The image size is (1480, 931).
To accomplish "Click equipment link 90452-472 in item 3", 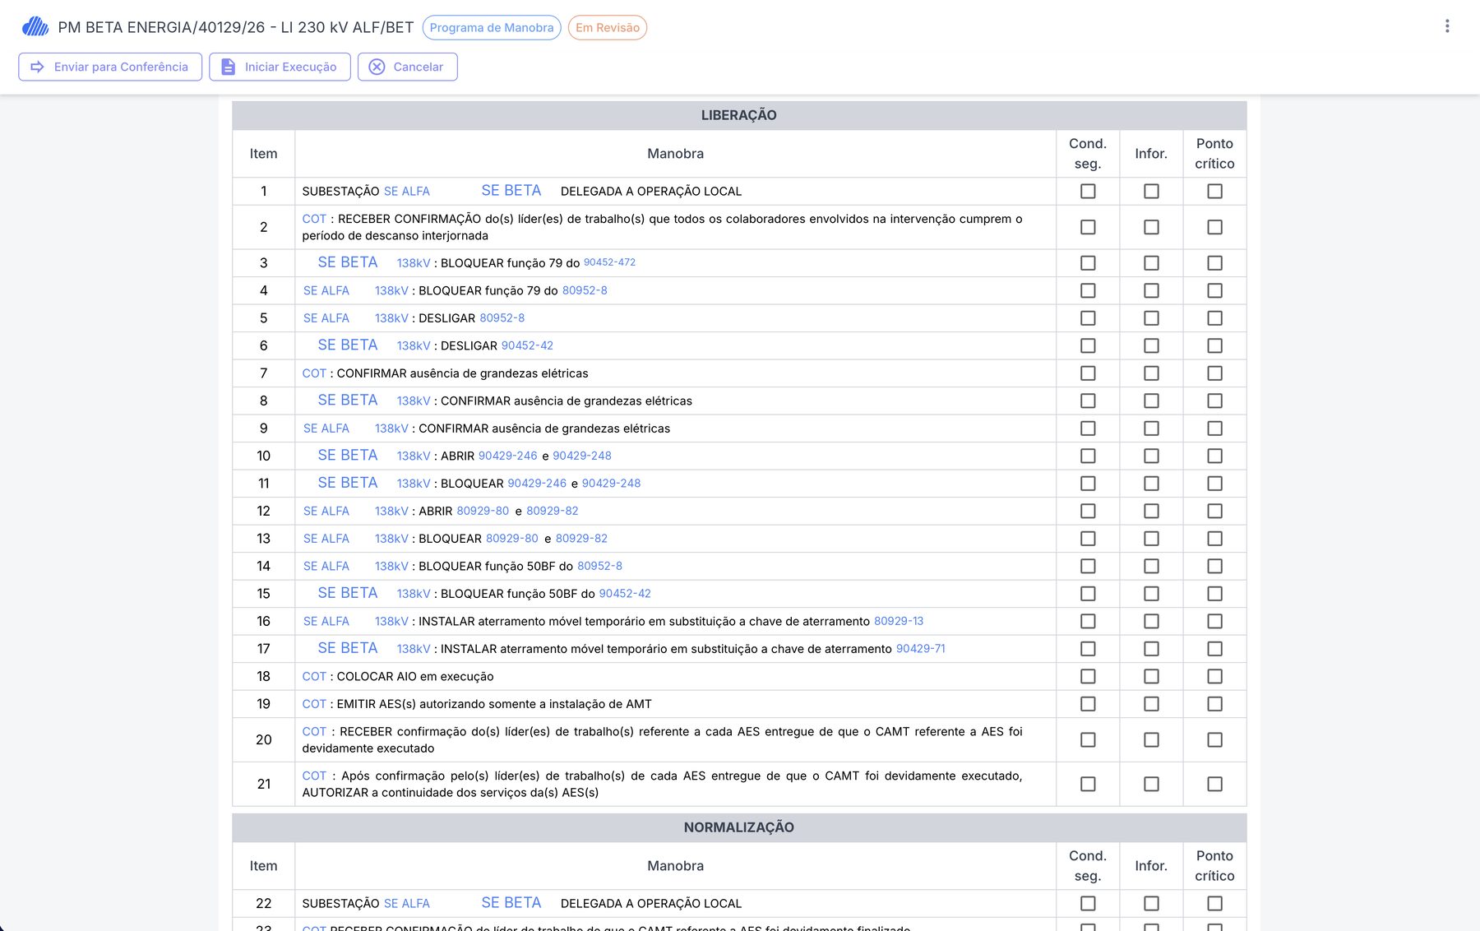I will point(609,262).
